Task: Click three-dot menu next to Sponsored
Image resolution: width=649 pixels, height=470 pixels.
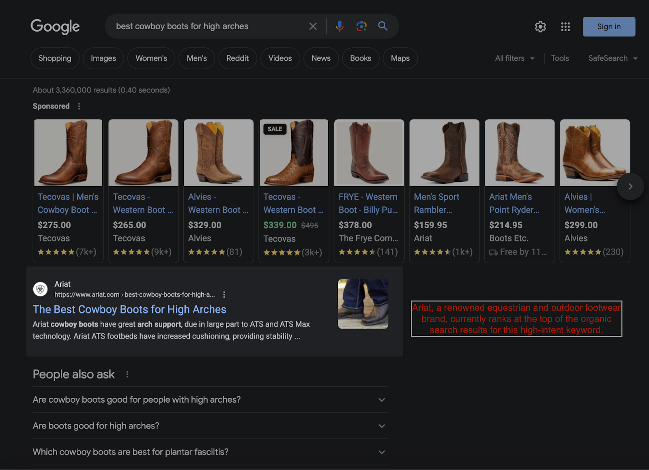Action: point(79,106)
